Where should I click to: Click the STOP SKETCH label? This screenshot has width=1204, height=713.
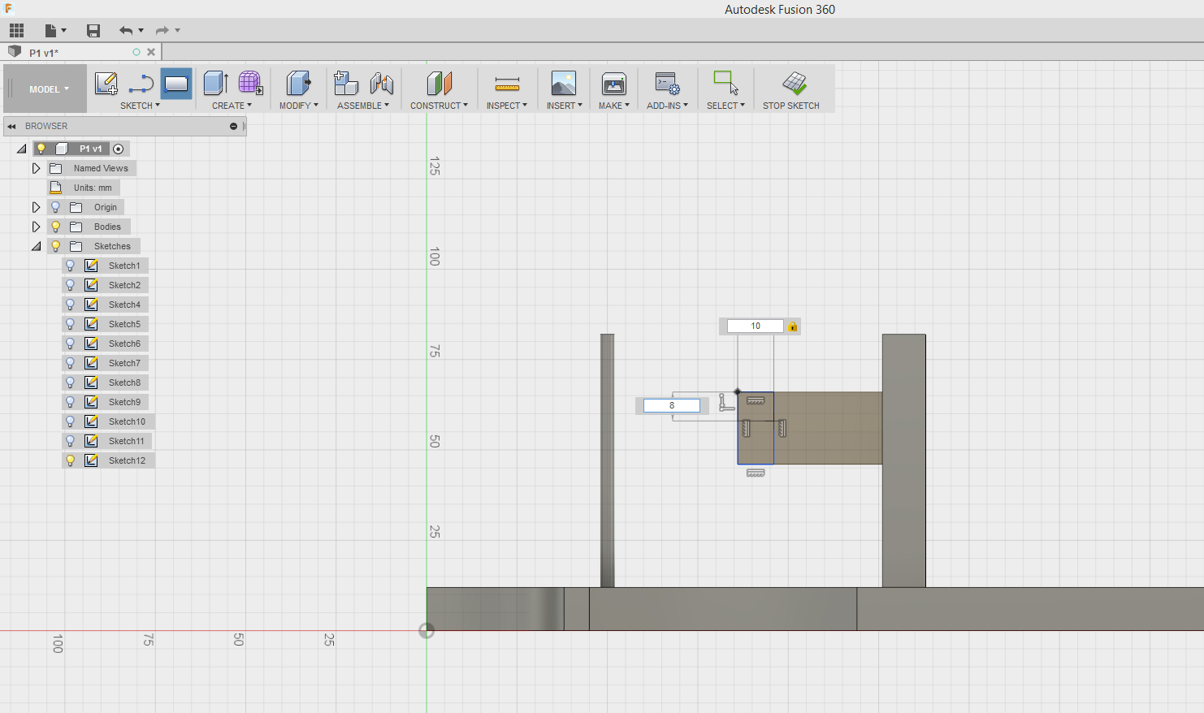click(x=791, y=106)
